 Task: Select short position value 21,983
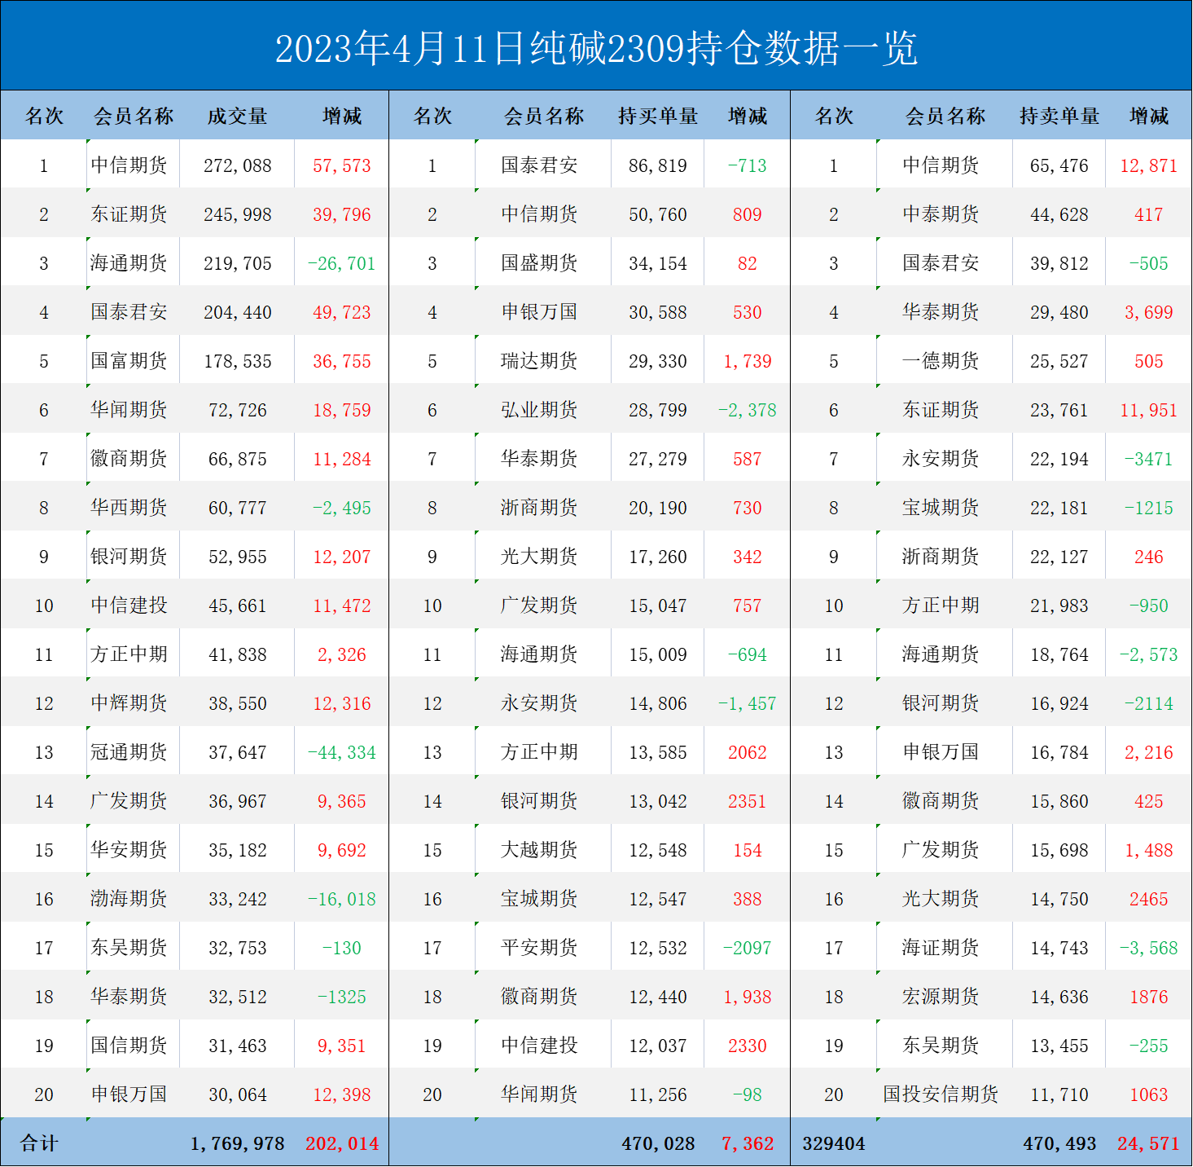pyautogui.click(x=1059, y=606)
